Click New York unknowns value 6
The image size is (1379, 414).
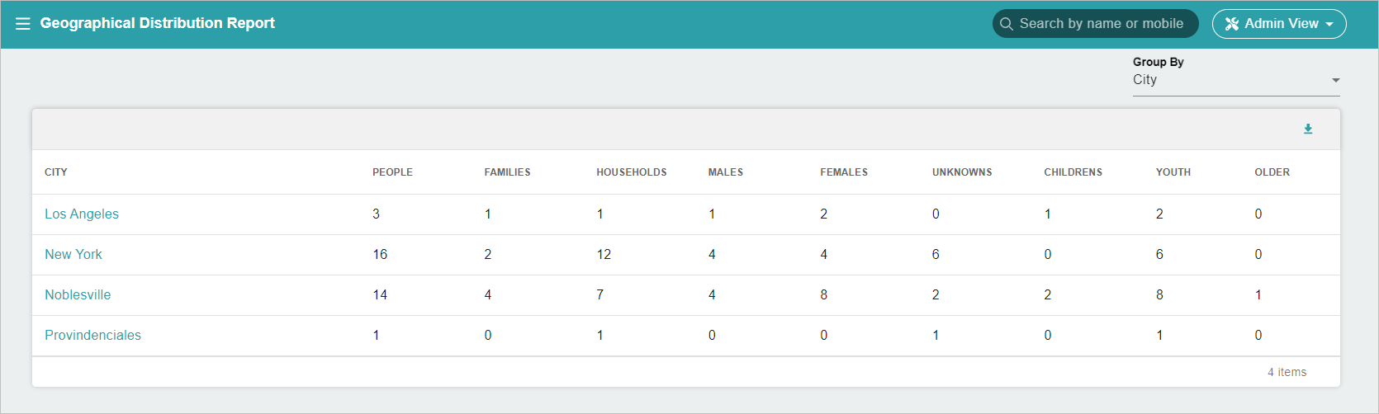click(x=936, y=254)
